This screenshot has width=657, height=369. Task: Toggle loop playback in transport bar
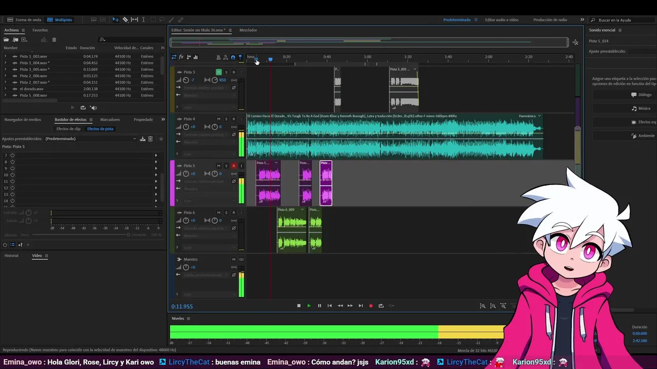(381, 305)
